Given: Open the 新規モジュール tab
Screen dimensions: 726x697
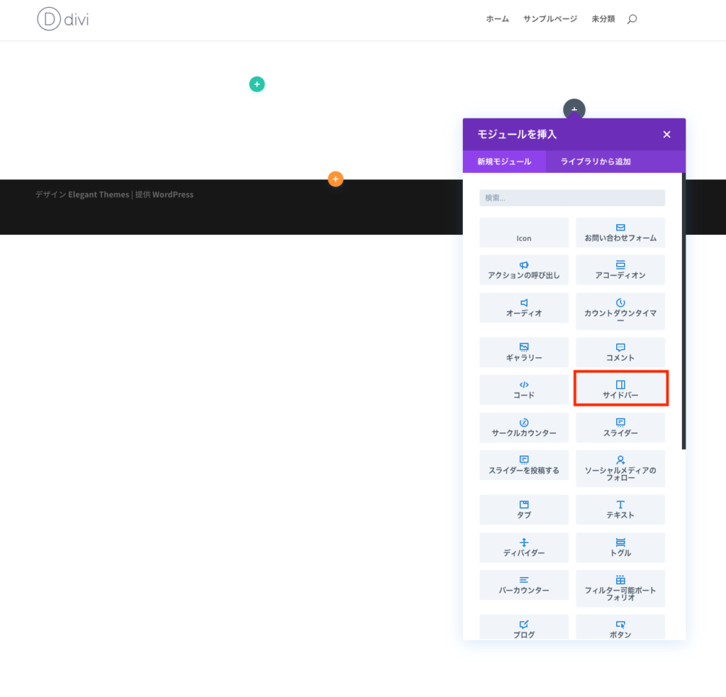Looking at the screenshot, I should coord(504,162).
